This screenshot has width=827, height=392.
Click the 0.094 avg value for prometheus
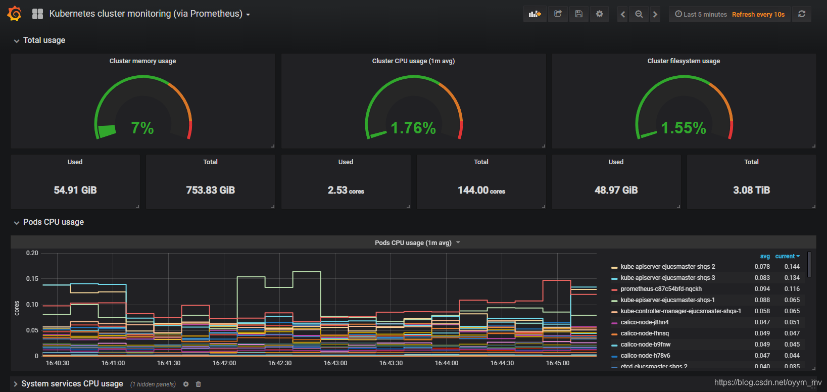click(x=762, y=289)
